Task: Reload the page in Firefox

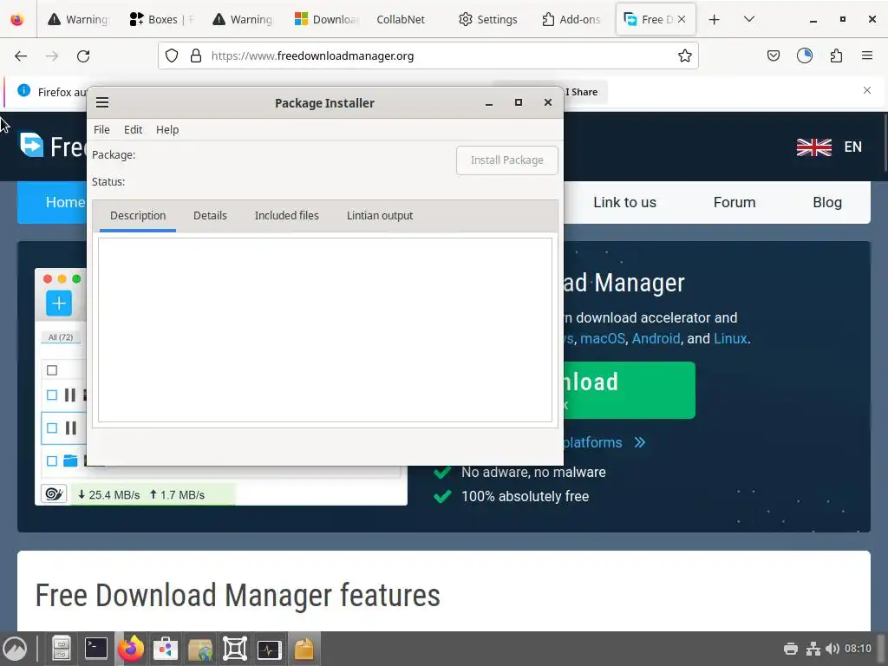Action: coord(83,56)
